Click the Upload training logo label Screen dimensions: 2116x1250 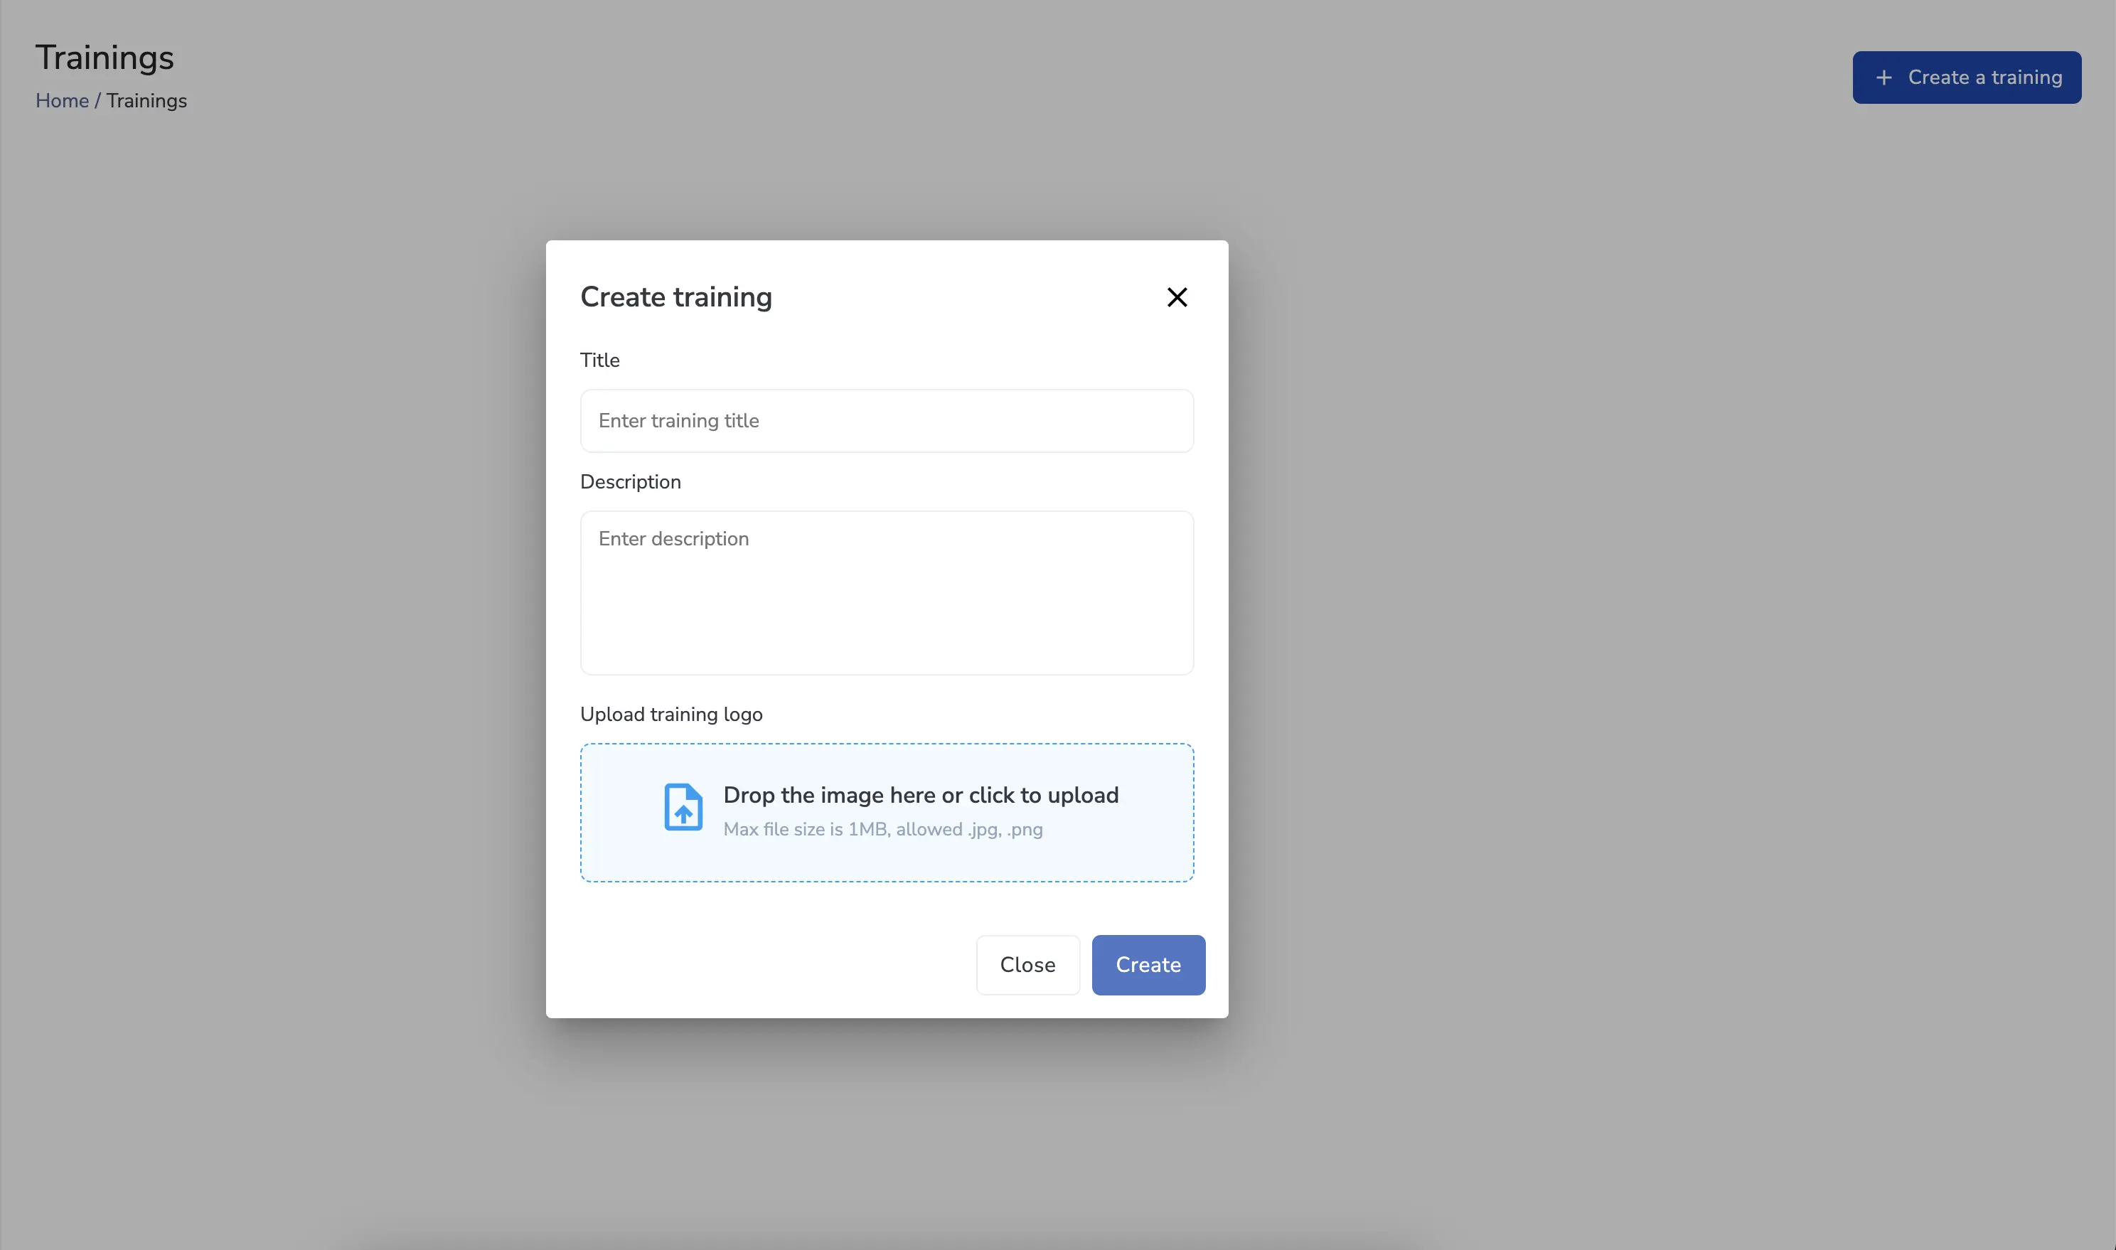(x=671, y=713)
